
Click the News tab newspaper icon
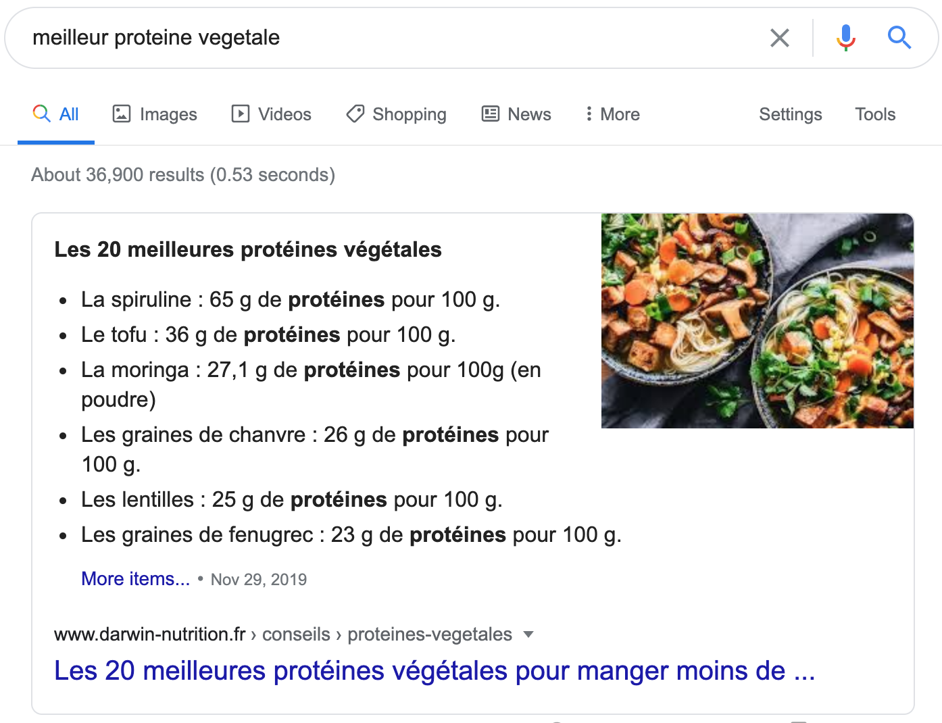tap(491, 114)
